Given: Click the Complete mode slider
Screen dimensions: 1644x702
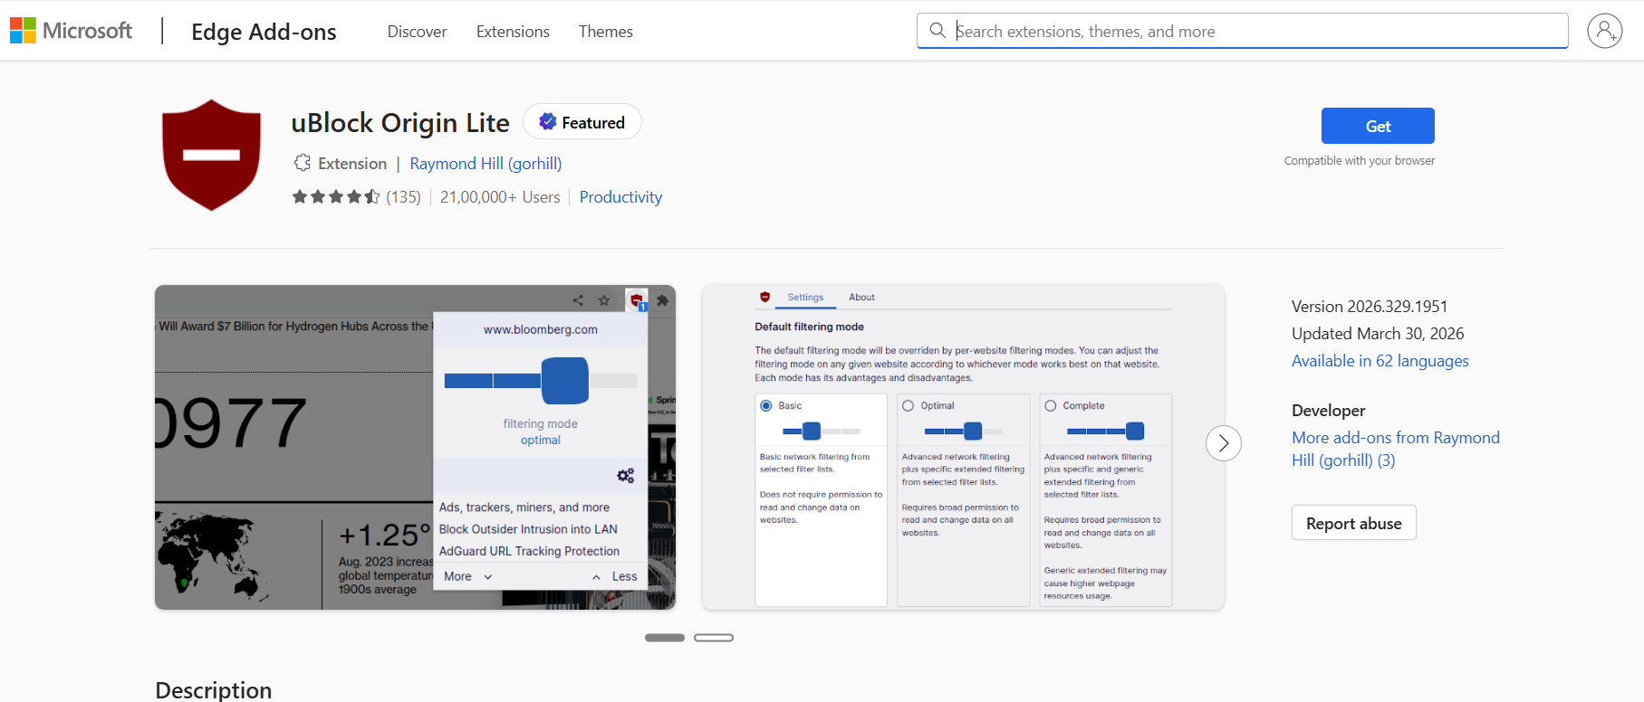Looking at the screenshot, I should (x=1105, y=431).
